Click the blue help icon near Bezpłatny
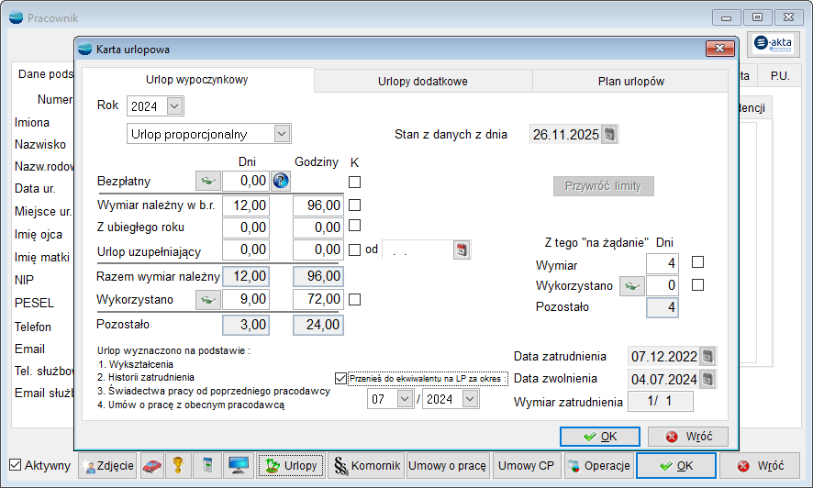 [281, 182]
